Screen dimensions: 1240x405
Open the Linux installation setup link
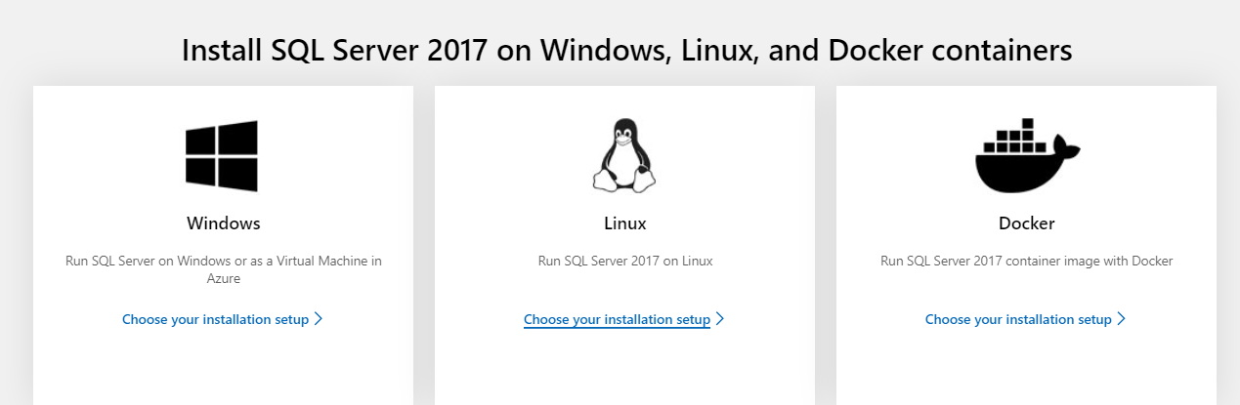click(617, 319)
